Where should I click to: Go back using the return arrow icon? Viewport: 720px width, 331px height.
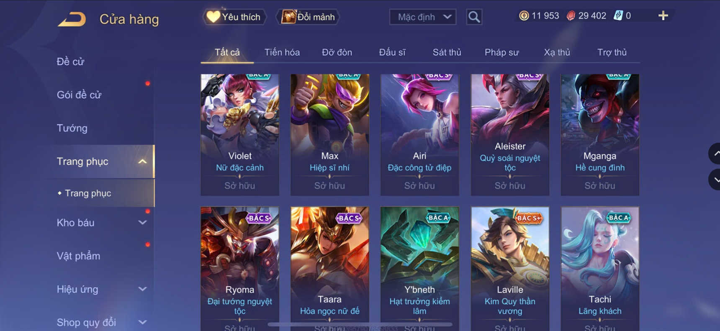click(x=72, y=19)
